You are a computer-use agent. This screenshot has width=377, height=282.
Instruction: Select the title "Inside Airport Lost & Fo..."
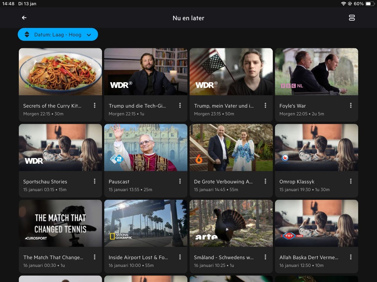(x=138, y=257)
